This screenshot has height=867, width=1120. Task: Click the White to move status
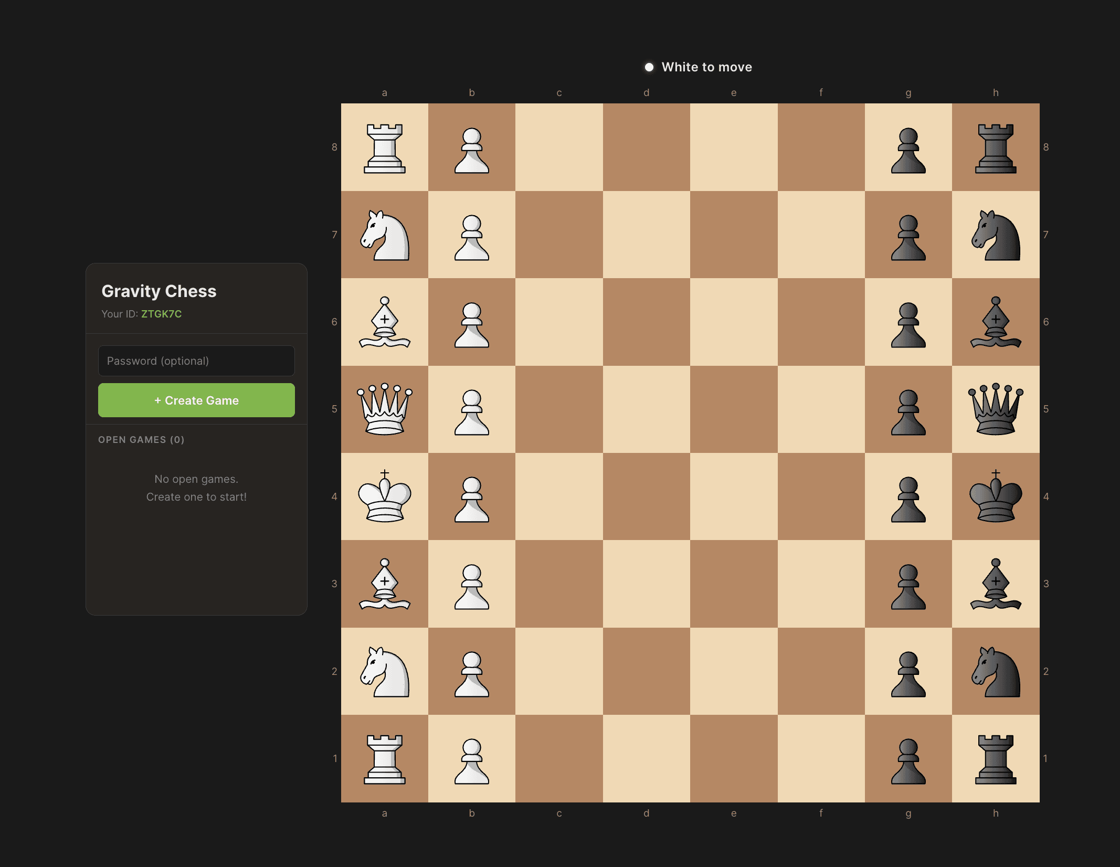click(x=699, y=67)
